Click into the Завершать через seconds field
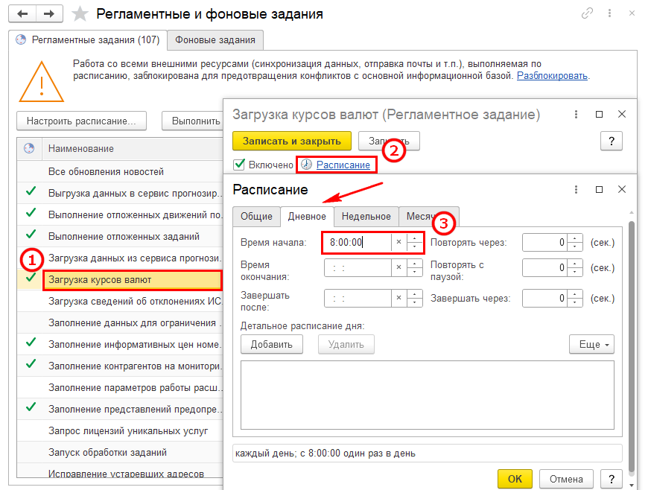The width and height of the screenshot is (651, 490). [544, 298]
